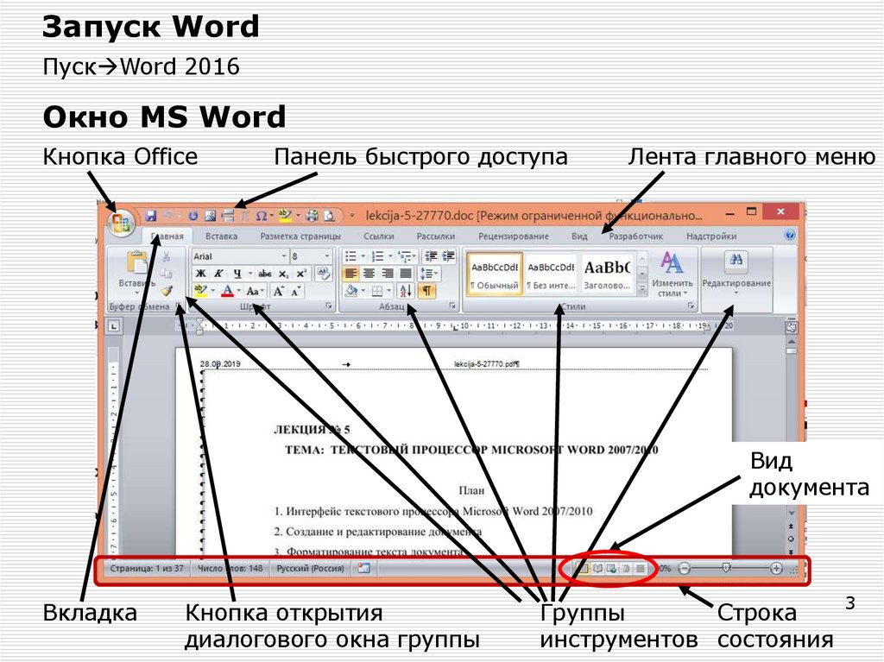This screenshot has height=662, width=884.
Task: Click the Shading paint bucket icon
Action: [x=351, y=291]
